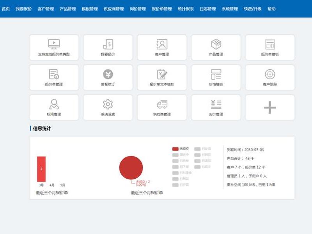The image size is (312, 234).
Task: Click the 到期时间：2030-07-03 text
Action: [x=245, y=150]
